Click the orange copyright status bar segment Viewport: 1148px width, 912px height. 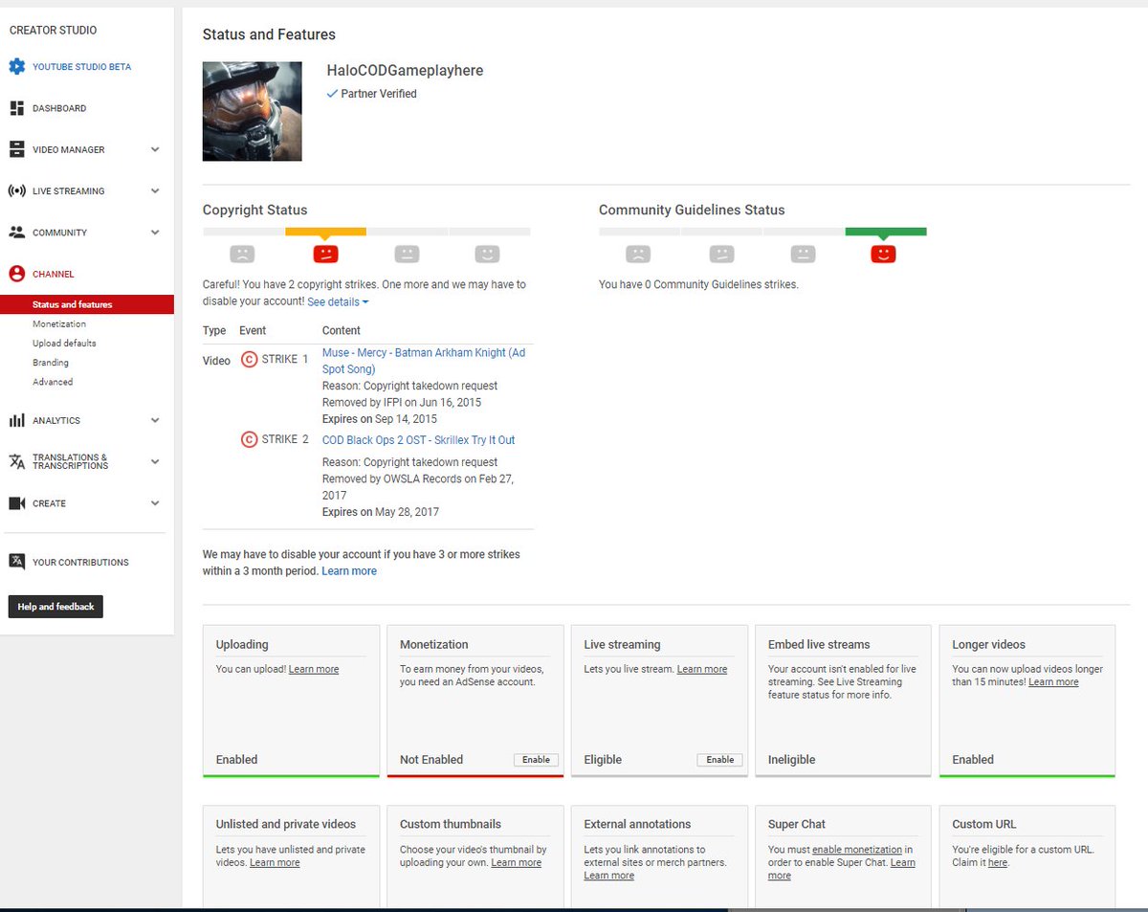click(x=325, y=232)
